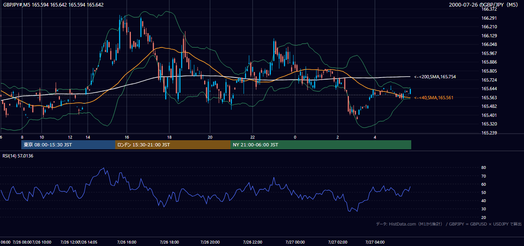Click the hour marker 12 under chart
The image size is (524, 246).
[70, 137]
